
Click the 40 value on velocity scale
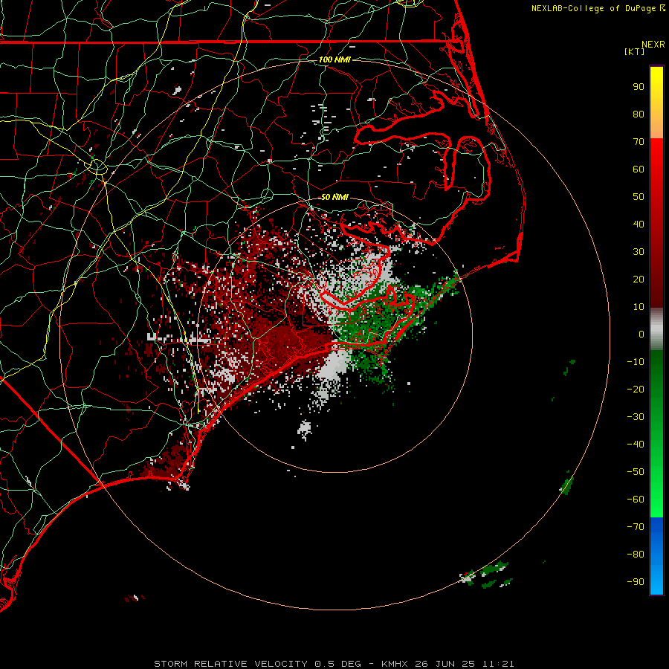click(x=639, y=224)
